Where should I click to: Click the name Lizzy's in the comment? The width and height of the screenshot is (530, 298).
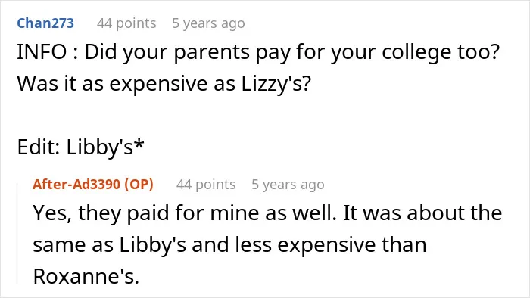click(x=276, y=83)
